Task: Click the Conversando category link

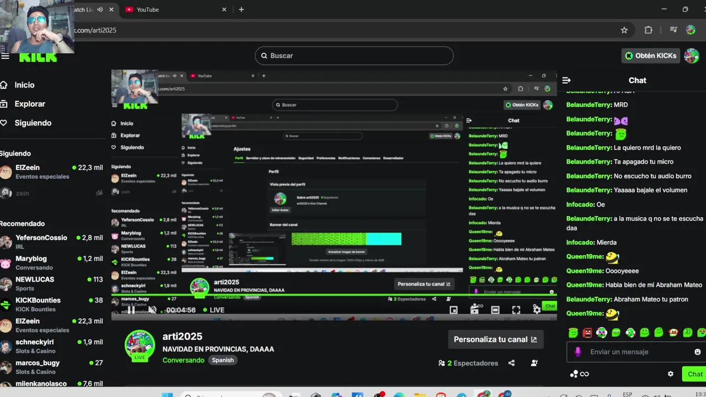Action: point(183,360)
